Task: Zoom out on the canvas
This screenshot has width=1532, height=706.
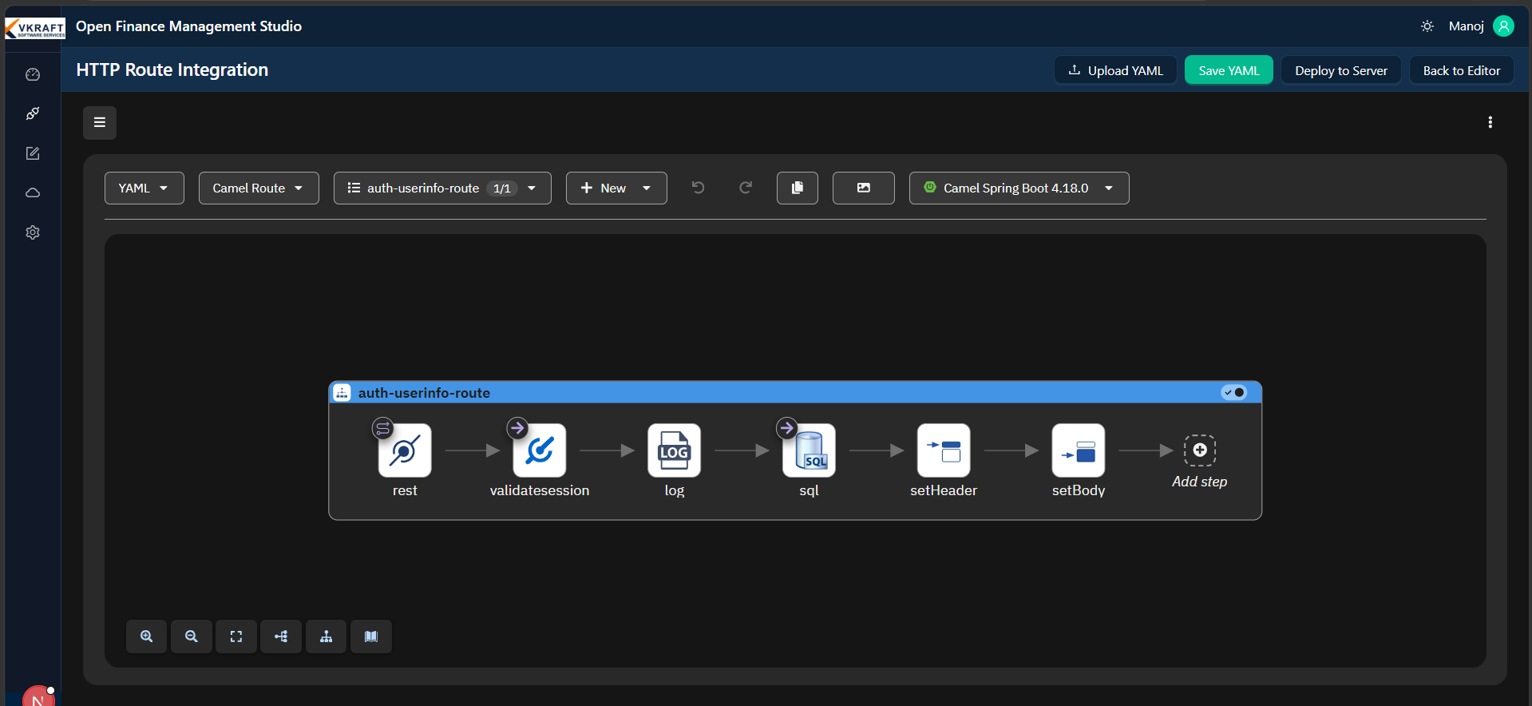Action: pos(192,637)
